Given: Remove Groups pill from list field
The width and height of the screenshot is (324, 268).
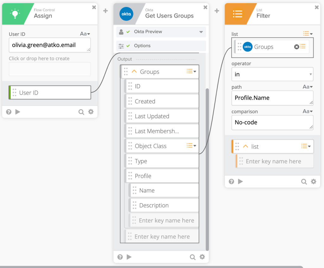Looking at the screenshot, I should [296, 47].
